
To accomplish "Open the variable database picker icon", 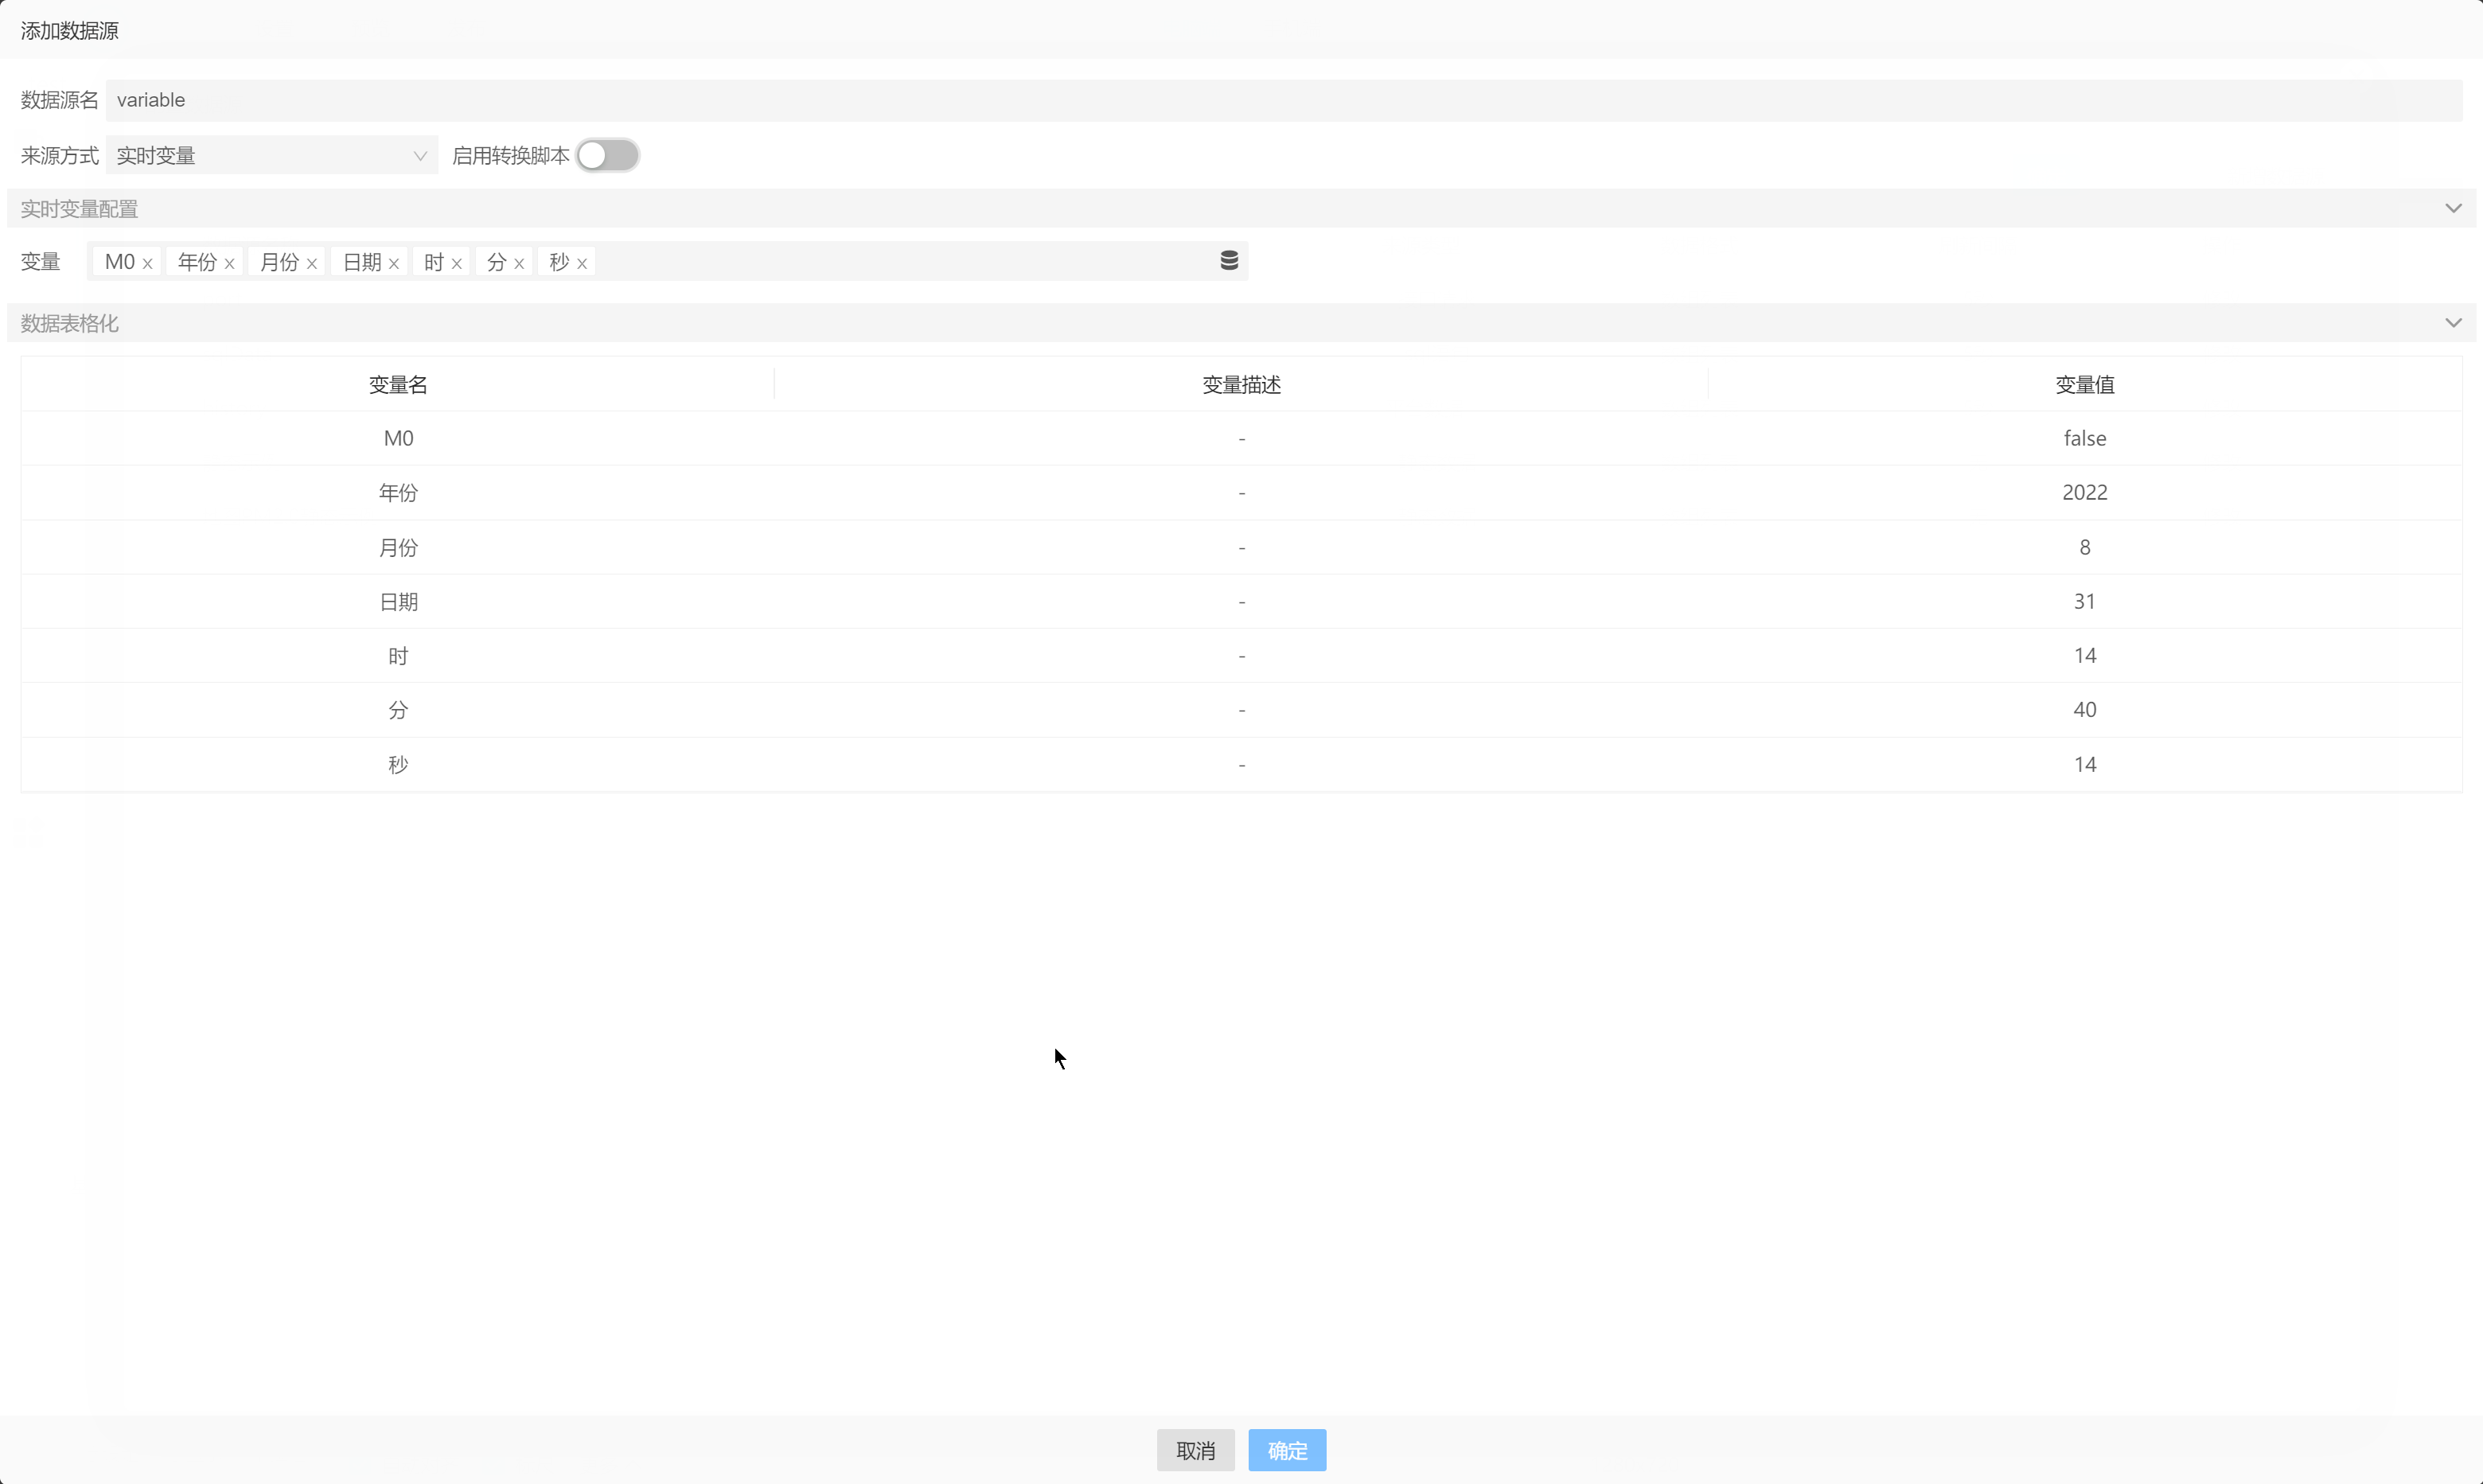I will (x=1229, y=261).
